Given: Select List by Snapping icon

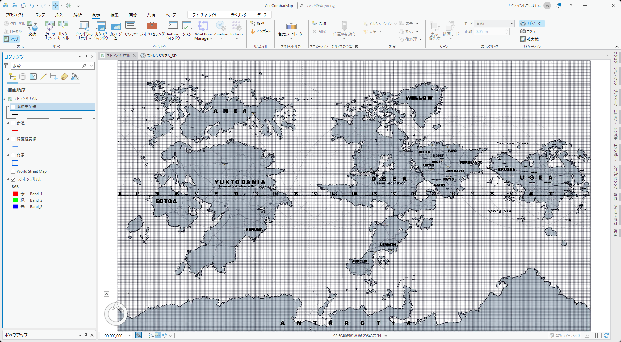Looking at the screenshot, I should coord(54,76).
